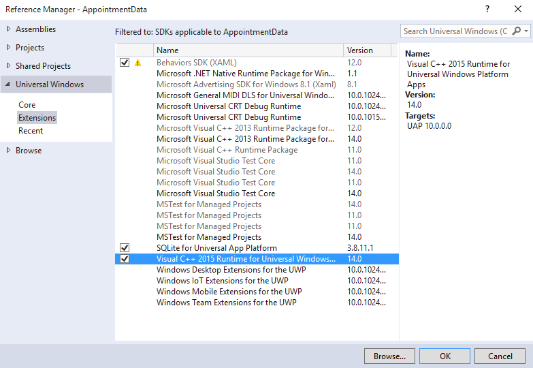Sort list by Name column header
Screen dimensions: 533x368
tap(248, 50)
